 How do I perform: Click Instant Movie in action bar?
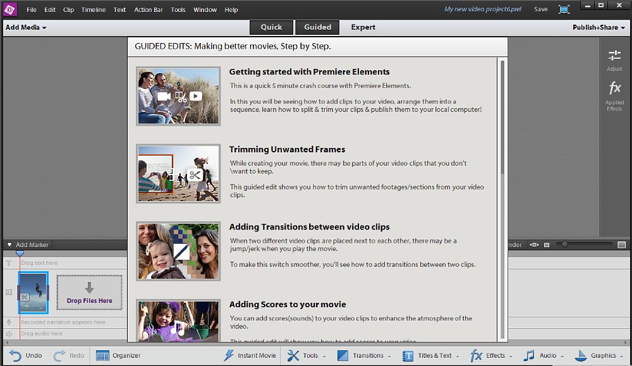(250, 355)
